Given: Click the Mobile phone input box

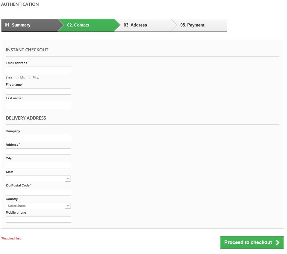Looking at the screenshot, I should 38,219.
